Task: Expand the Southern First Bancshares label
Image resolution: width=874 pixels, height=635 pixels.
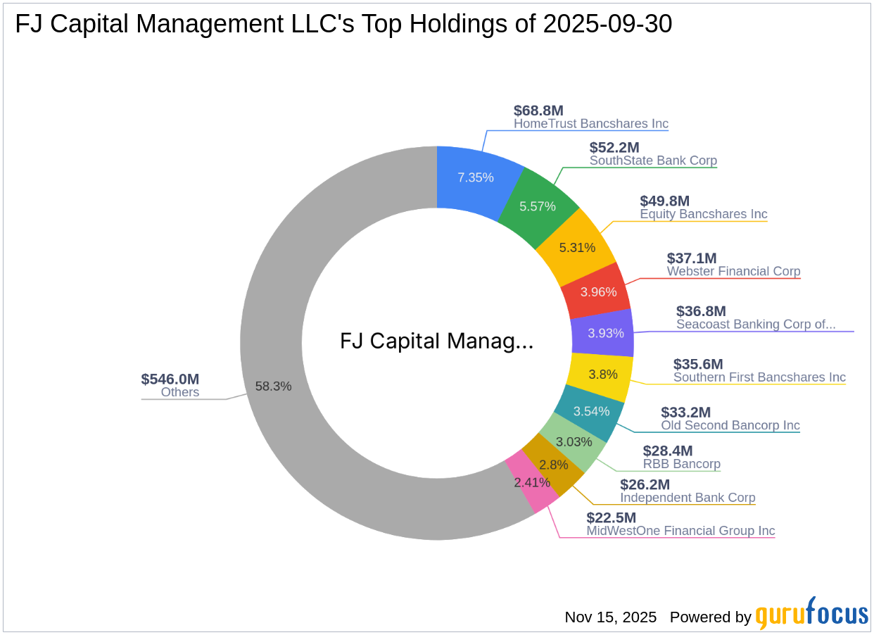Action: [x=760, y=377]
